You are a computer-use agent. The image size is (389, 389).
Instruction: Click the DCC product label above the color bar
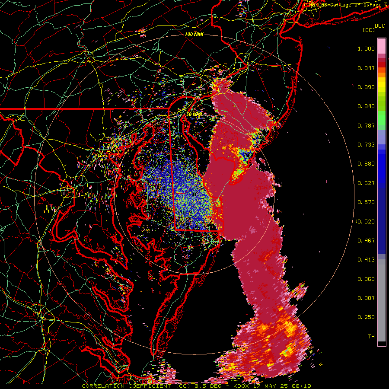[x=379, y=26]
